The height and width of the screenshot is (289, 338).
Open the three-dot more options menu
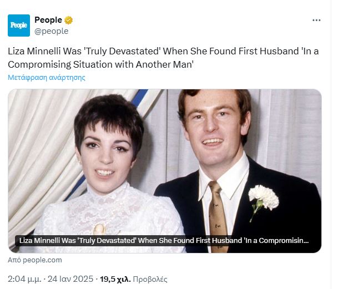[316, 21]
